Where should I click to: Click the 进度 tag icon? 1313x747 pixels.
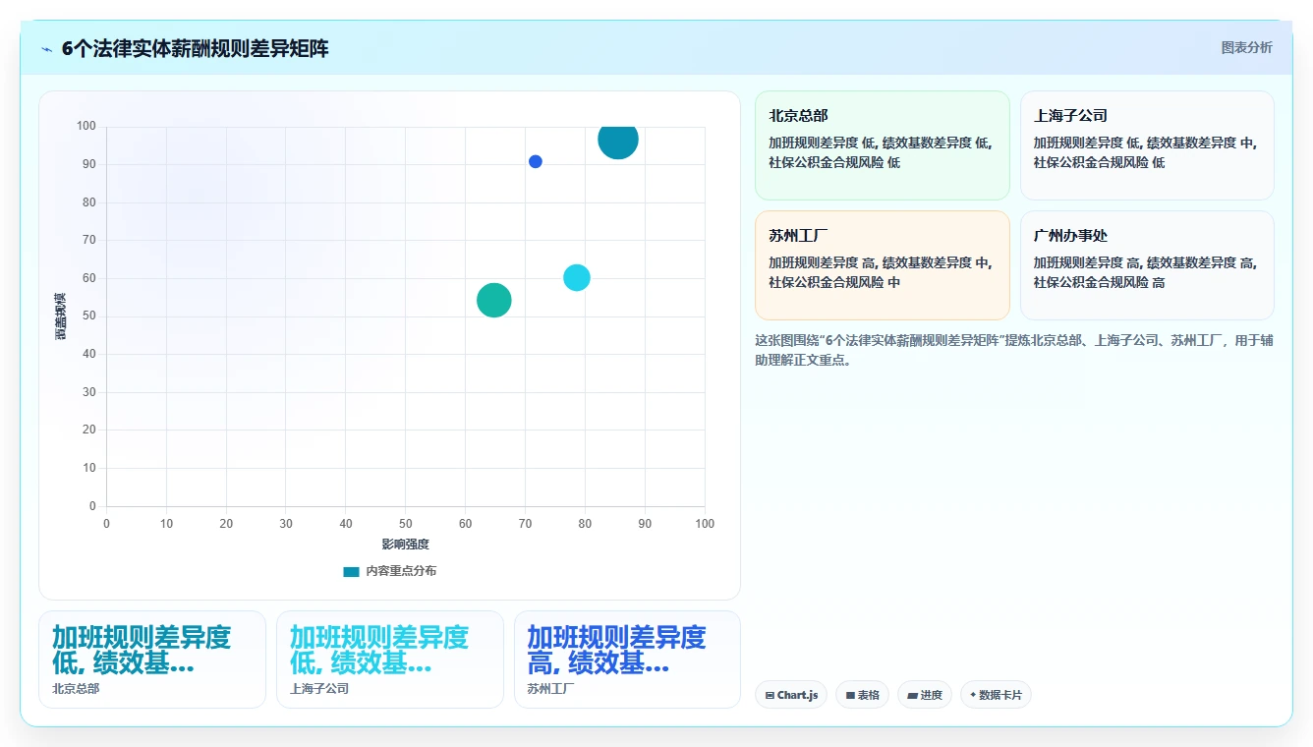912,695
